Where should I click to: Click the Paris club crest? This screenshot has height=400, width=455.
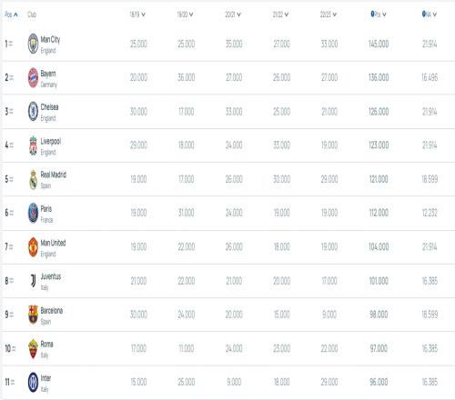(x=33, y=213)
